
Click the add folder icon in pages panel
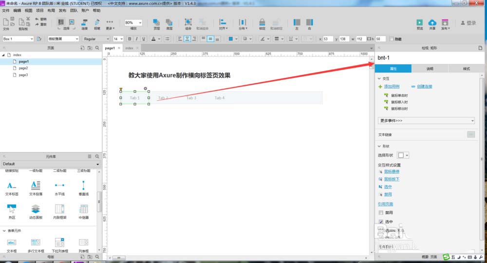[90, 48]
